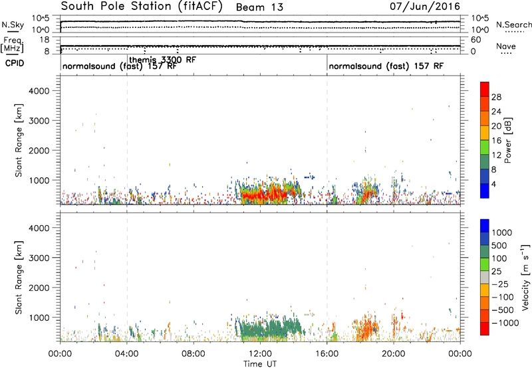Click the '20:00' time axis label
Image resolution: width=532 pixels, height=368 pixels.
(393, 354)
